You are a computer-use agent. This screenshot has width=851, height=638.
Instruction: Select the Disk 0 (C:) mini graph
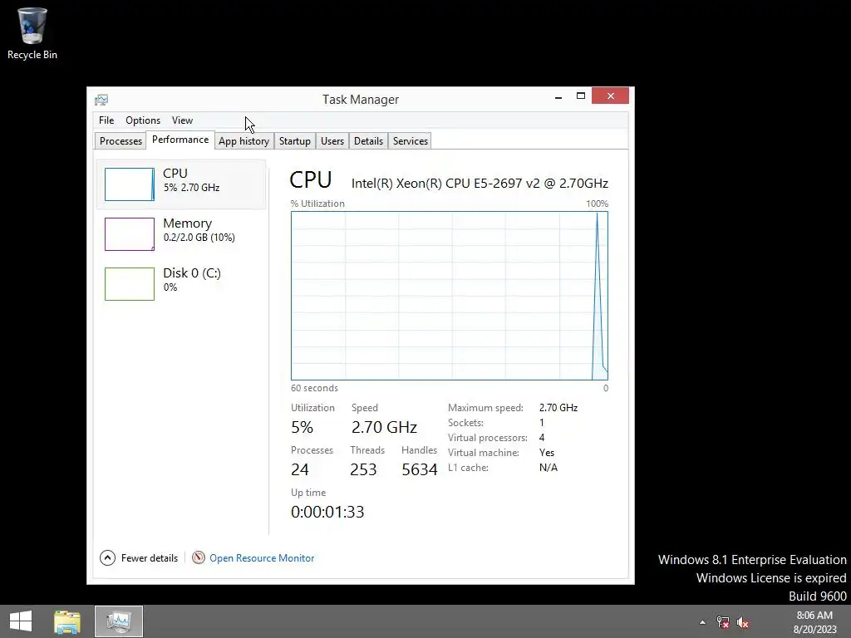pos(129,284)
